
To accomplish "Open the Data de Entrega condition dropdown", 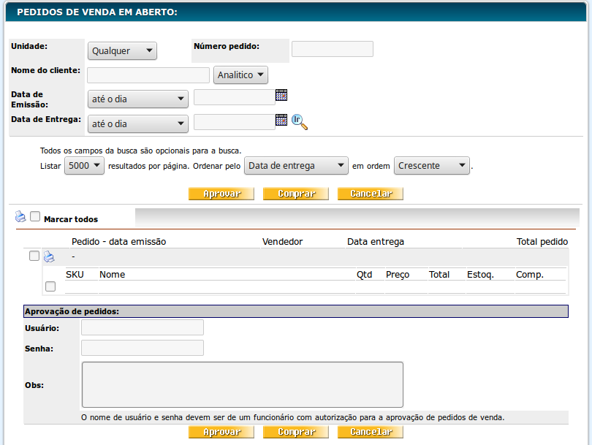I will 137,124.
